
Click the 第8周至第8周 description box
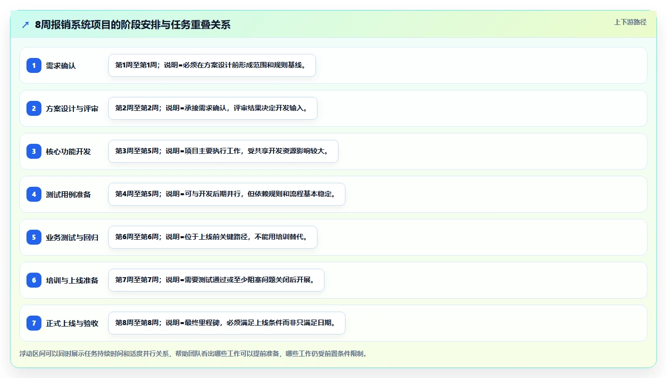point(227,323)
